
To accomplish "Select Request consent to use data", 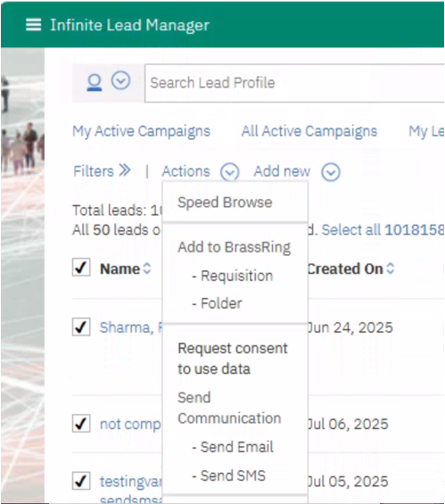I will coord(233,359).
